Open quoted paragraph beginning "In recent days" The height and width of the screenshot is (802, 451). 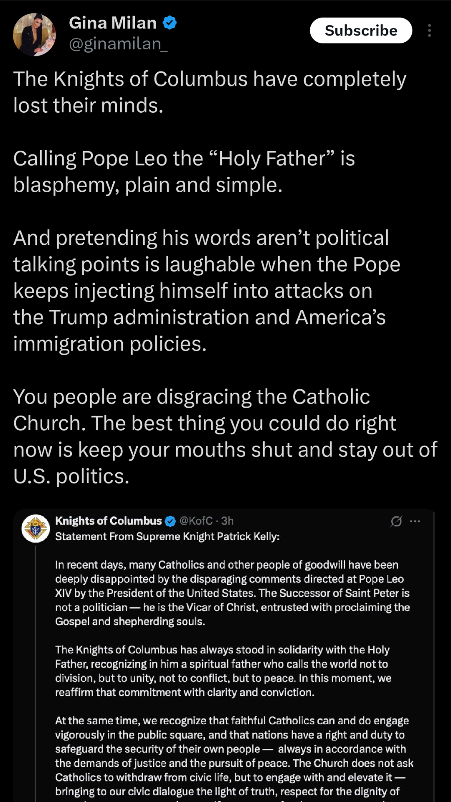coord(232,593)
